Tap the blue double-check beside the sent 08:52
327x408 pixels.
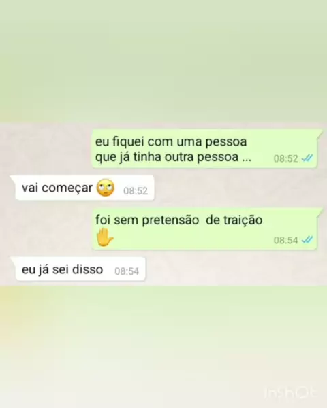[307, 158]
